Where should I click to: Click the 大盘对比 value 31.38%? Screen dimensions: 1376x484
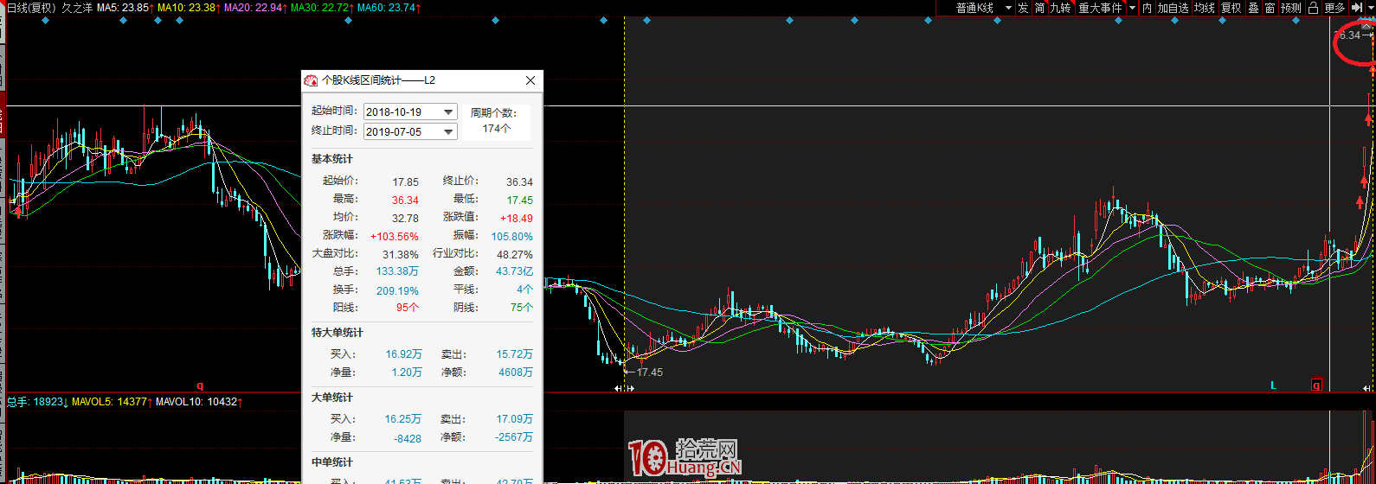coord(401,255)
